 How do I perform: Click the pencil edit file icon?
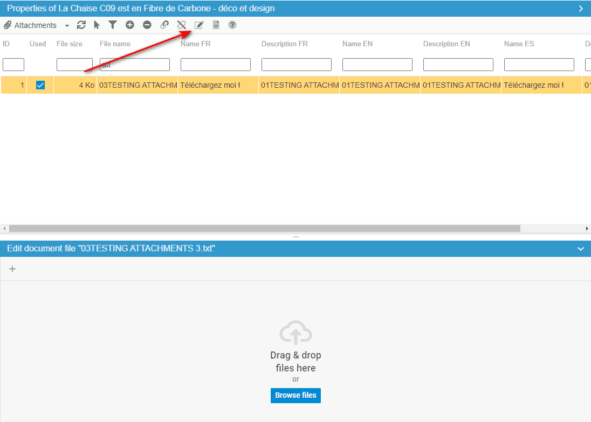pyautogui.click(x=199, y=25)
